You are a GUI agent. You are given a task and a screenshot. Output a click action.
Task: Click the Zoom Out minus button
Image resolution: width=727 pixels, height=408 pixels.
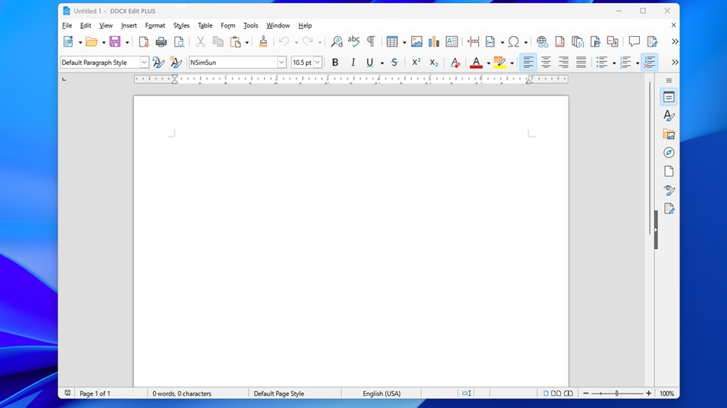click(585, 393)
